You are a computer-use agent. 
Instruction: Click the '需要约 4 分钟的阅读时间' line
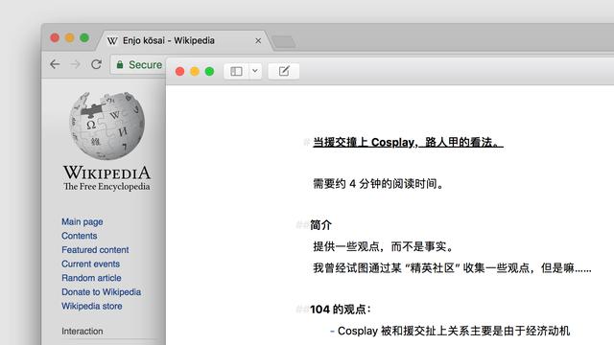coord(378,183)
